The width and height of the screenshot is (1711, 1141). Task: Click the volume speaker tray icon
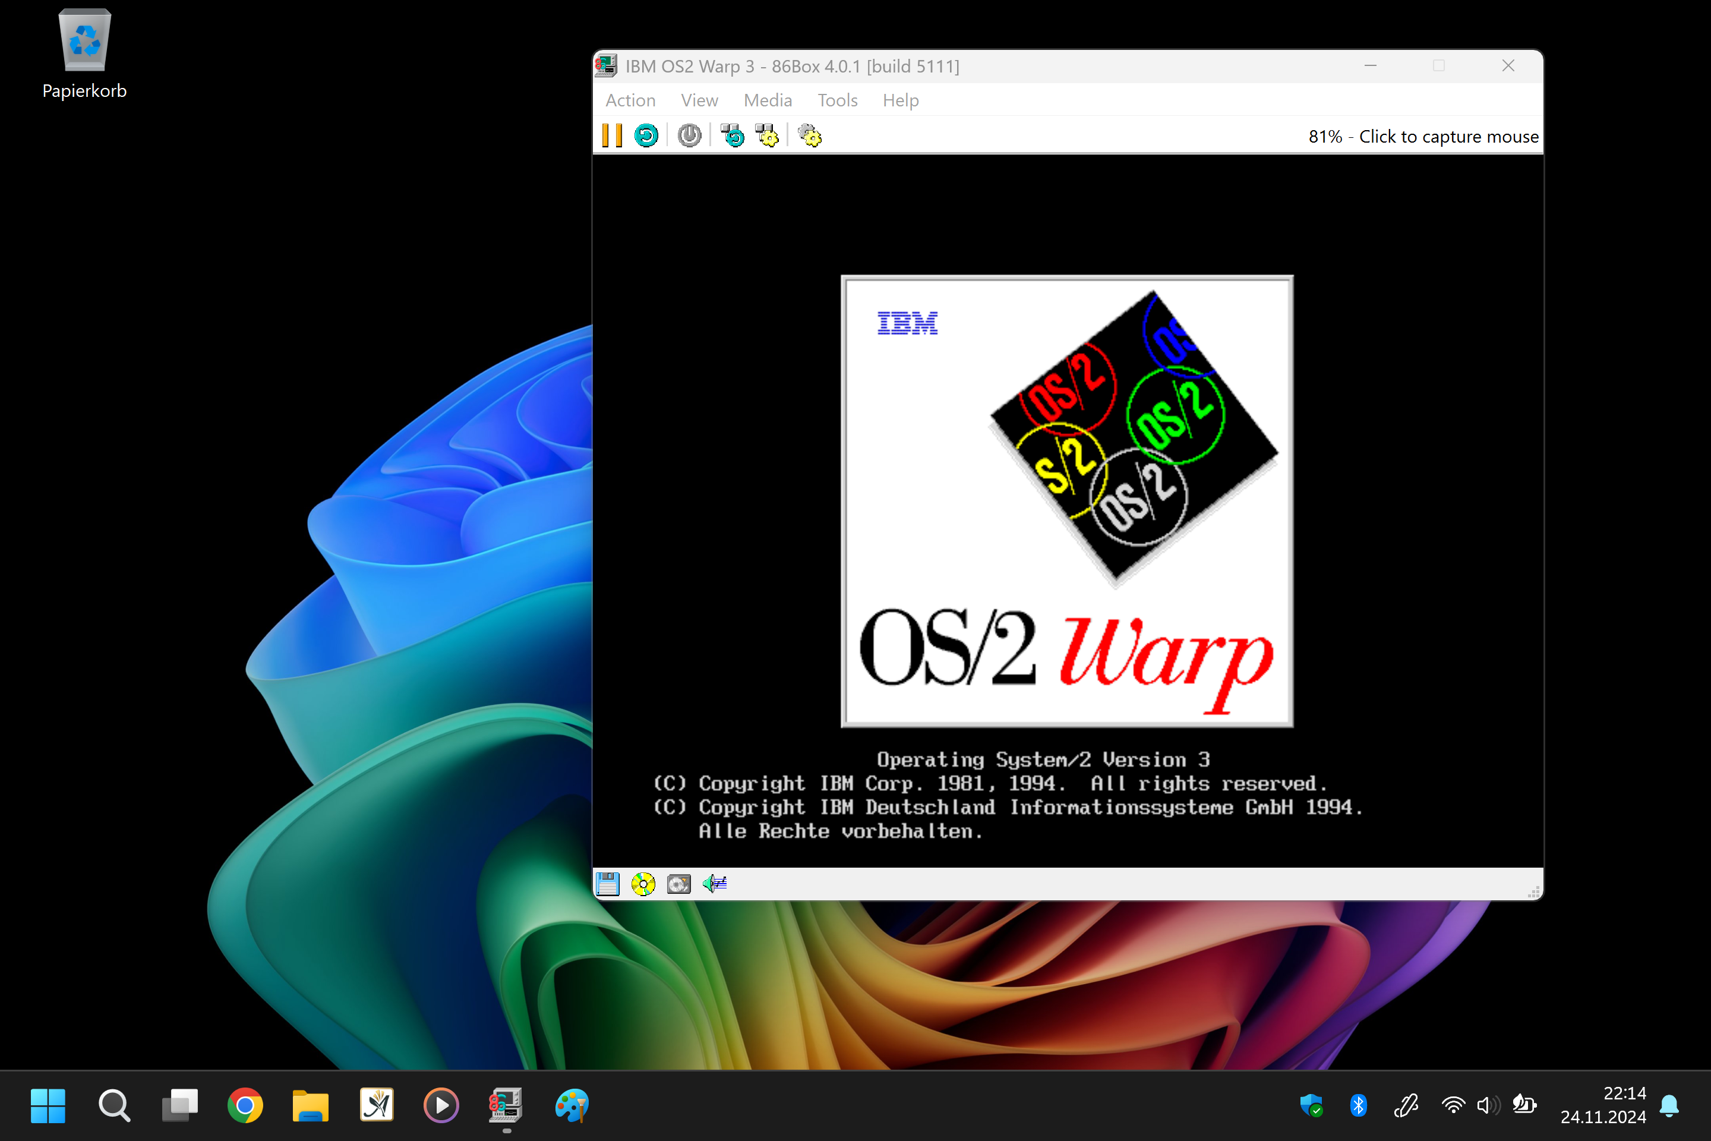[1488, 1105]
